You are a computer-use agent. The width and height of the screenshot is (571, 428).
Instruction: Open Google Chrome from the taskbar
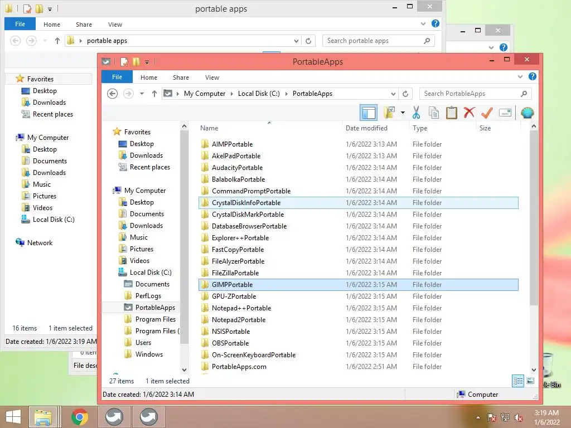tap(79, 417)
